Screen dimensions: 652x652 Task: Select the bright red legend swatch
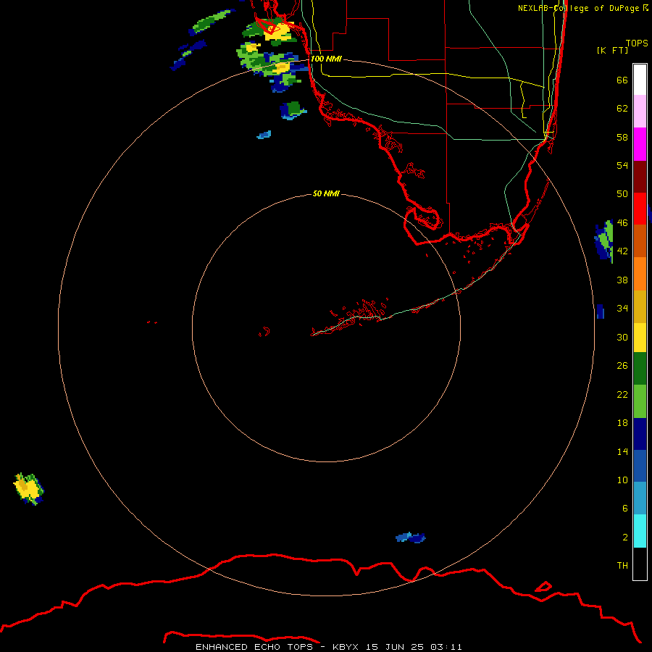coord(640,209)
